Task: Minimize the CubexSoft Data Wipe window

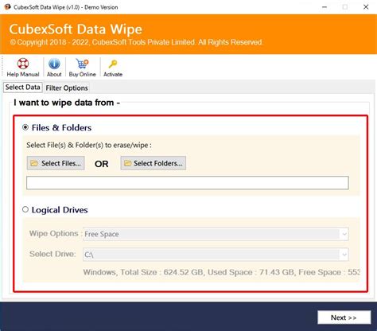Action: click(x=325, y=7)
